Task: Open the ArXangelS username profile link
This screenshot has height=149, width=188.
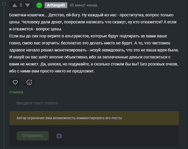Action: pyautogui.click(x=56, y=5)
